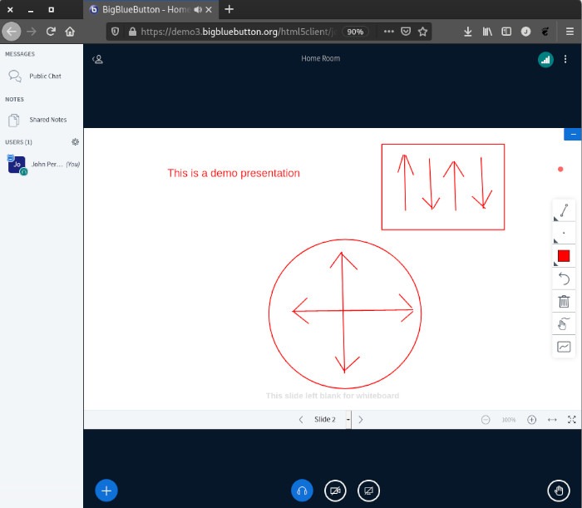Minimize the presentation with blue button

point(573,134)
